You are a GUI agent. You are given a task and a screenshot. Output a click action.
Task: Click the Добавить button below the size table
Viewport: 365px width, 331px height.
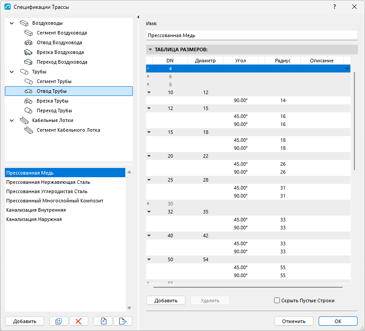tap(166, 301)
